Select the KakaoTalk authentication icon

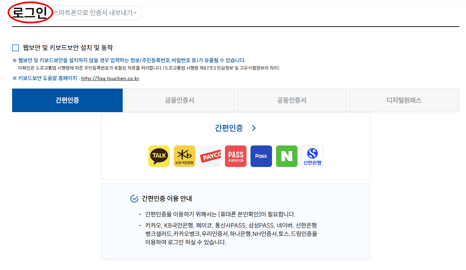tap(159, 156)
